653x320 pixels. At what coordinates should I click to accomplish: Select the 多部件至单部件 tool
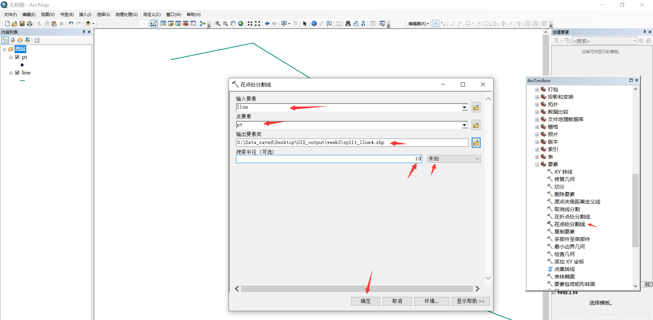(x=572, y=239)
